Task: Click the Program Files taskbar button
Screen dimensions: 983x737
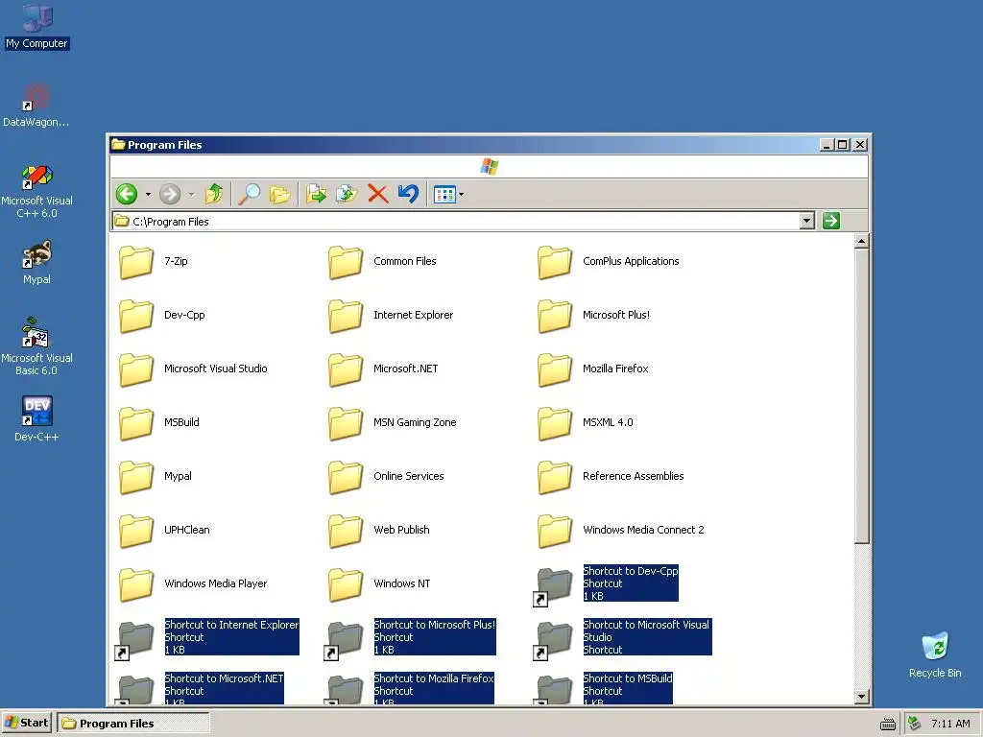Action: click(x=132, y=724)
